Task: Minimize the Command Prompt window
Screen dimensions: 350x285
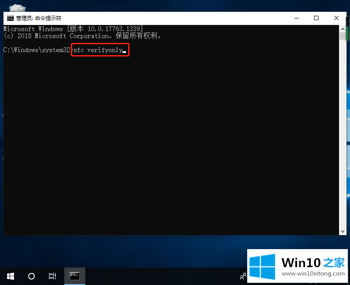Action: pyautogui.click(x=296, y=18)
